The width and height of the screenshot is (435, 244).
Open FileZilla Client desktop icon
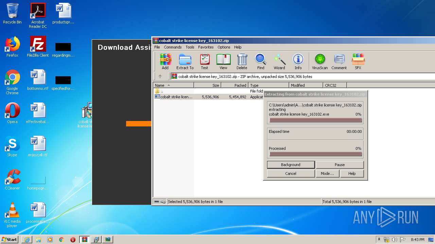coord(38,47)
